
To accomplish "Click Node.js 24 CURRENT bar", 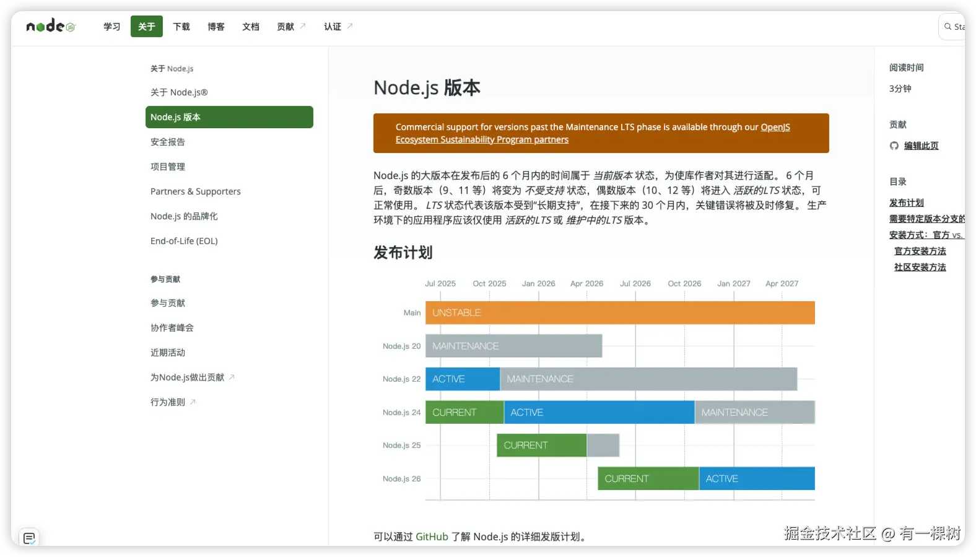I will (464, 412).
